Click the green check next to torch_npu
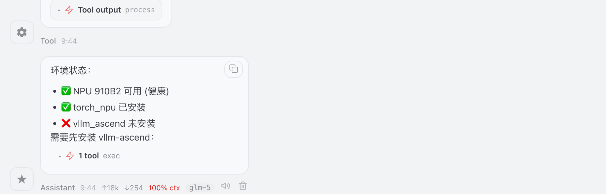The height and width of the screenshot is (194, 606). [x=66, y=107]
